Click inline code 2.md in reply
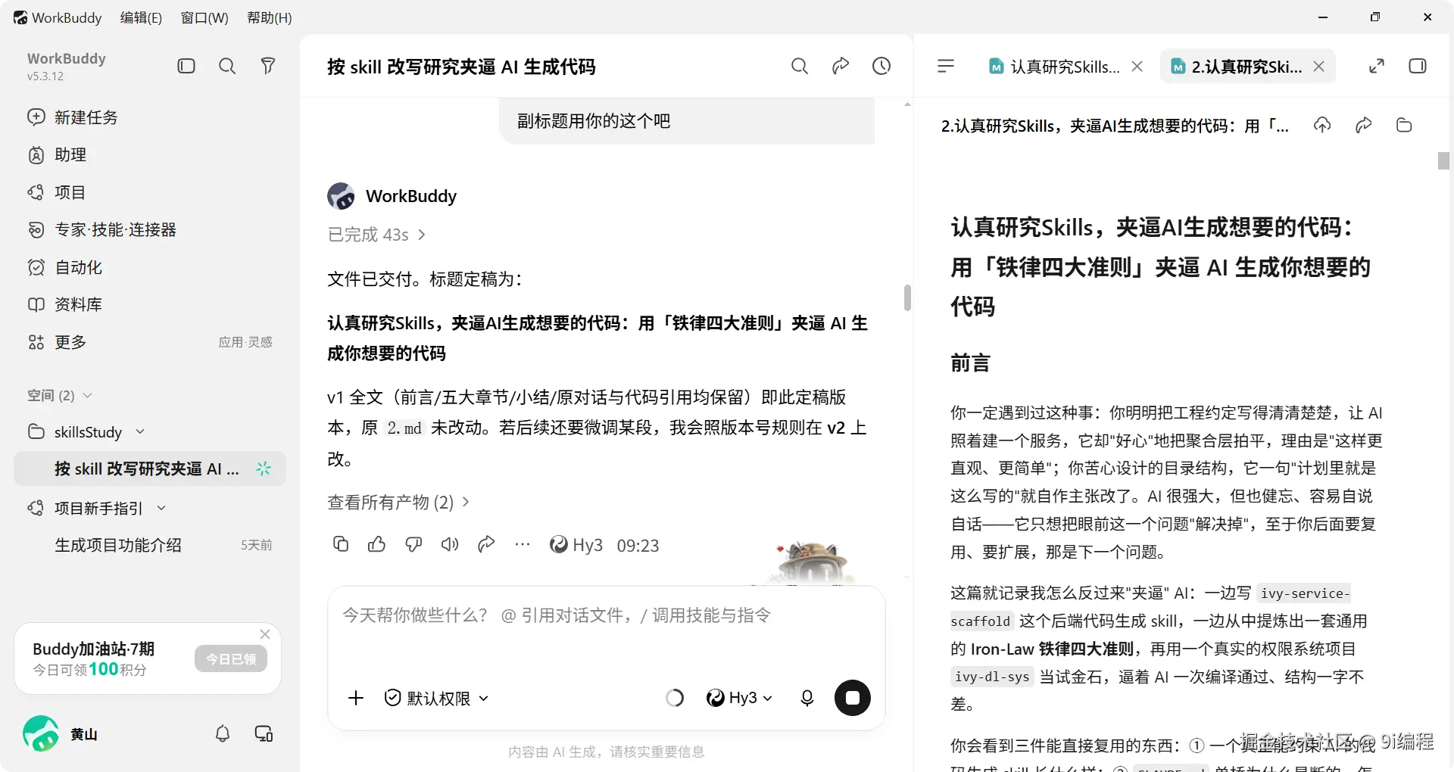Viewport: 1454px width, 772px height. pos(404,428)
